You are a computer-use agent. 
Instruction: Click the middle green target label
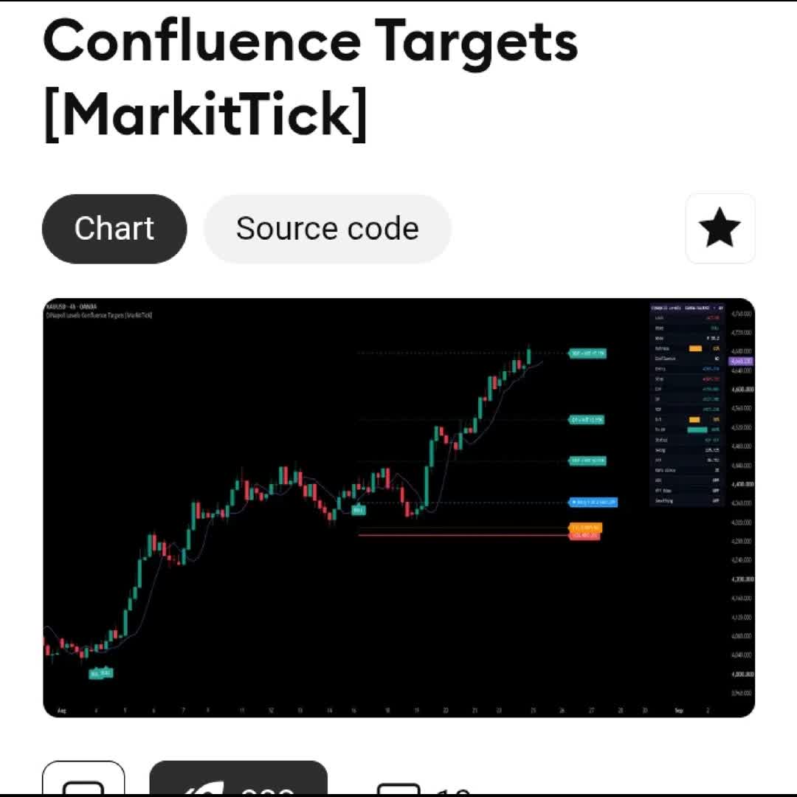(x=587, y=420)
